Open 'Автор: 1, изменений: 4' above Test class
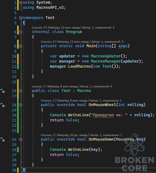Screen dimensions: 156x173 coord(96,86)
